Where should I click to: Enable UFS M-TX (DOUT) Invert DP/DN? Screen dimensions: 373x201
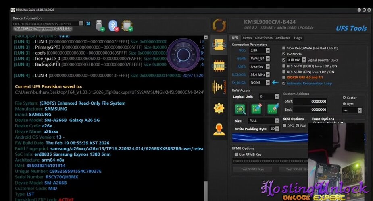coord(284,66)
